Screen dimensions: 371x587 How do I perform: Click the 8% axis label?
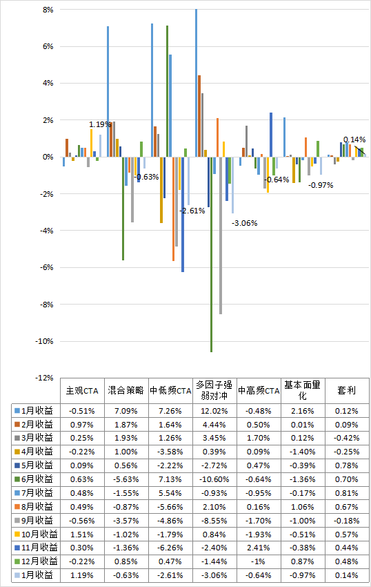tap(48, 10)
